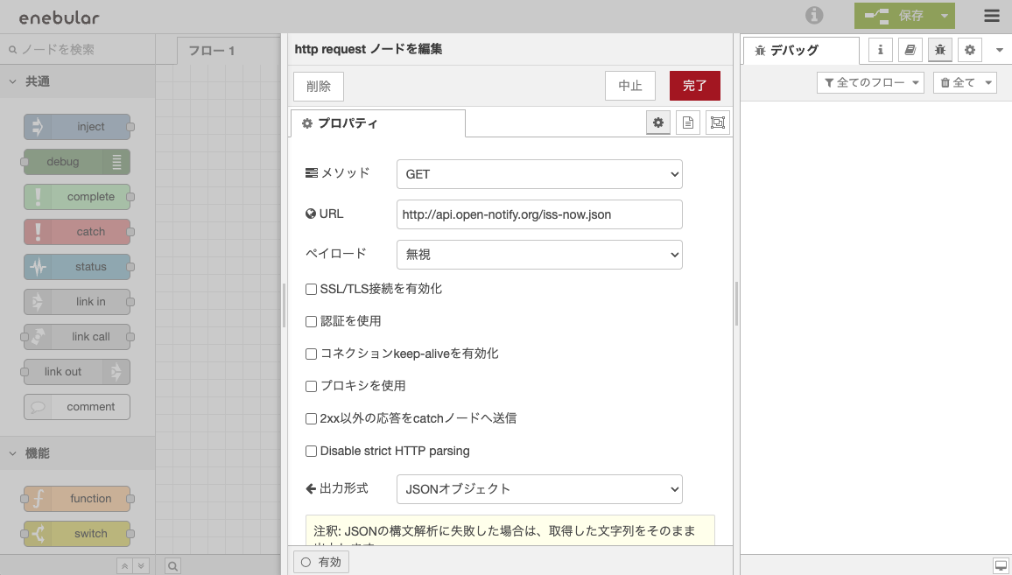Select the フロー 1 tab
The width and height of the screenshot is (1012, 575).
click(x=212, y=50)
